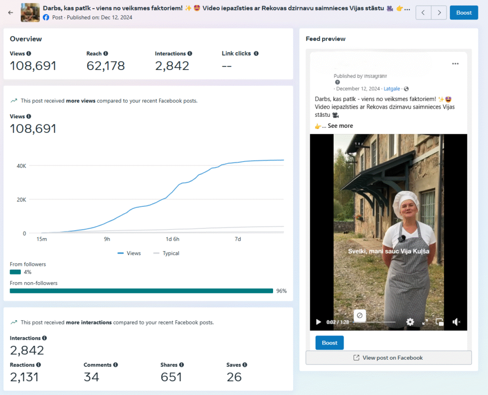
Task: Show info for the Shares metric
Action: 182,365
